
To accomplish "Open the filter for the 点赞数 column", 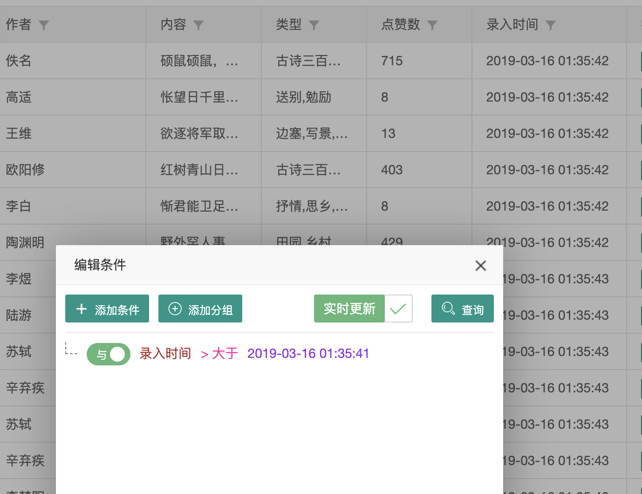I will pos(433,26).
